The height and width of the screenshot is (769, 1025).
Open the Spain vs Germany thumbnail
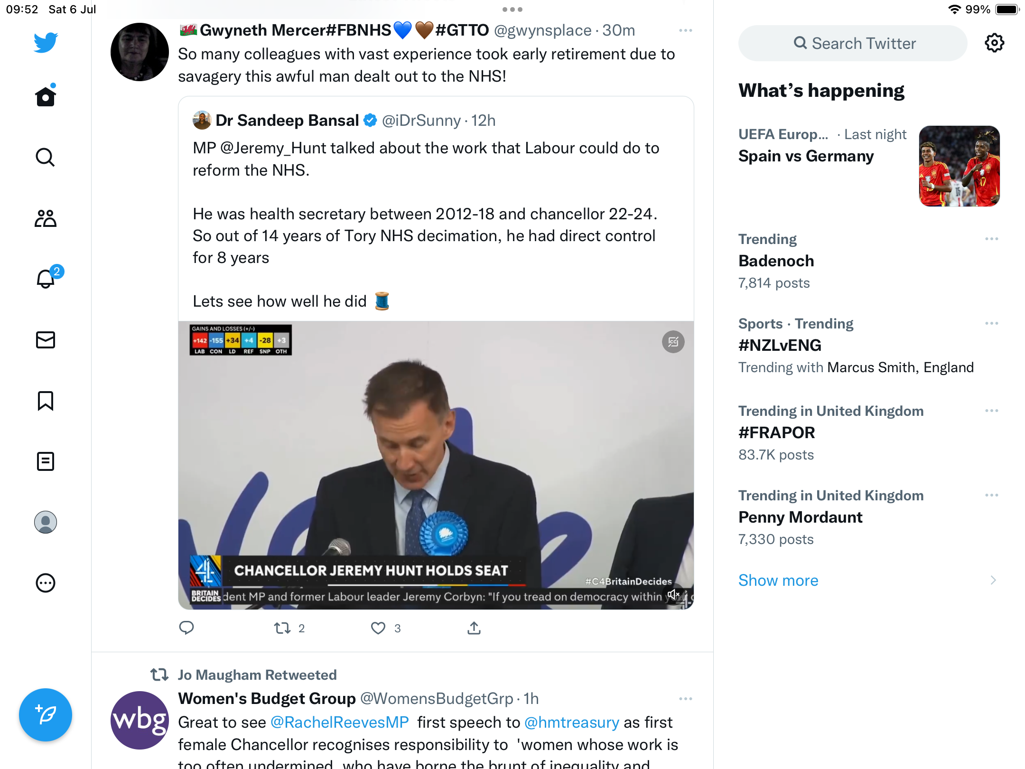(959, 166)
